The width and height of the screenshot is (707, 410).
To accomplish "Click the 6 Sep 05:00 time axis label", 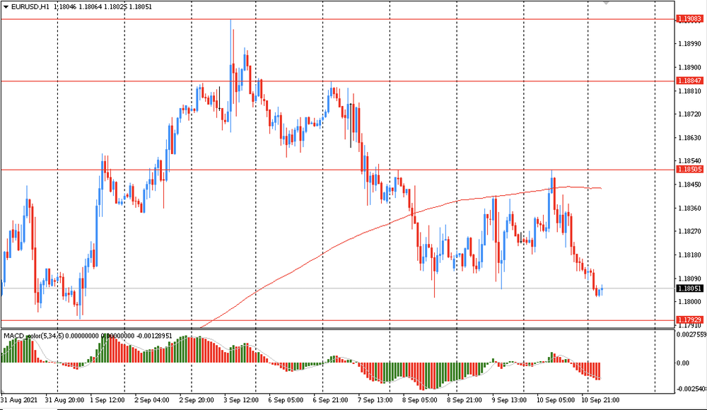I will [x=286, y=400].
